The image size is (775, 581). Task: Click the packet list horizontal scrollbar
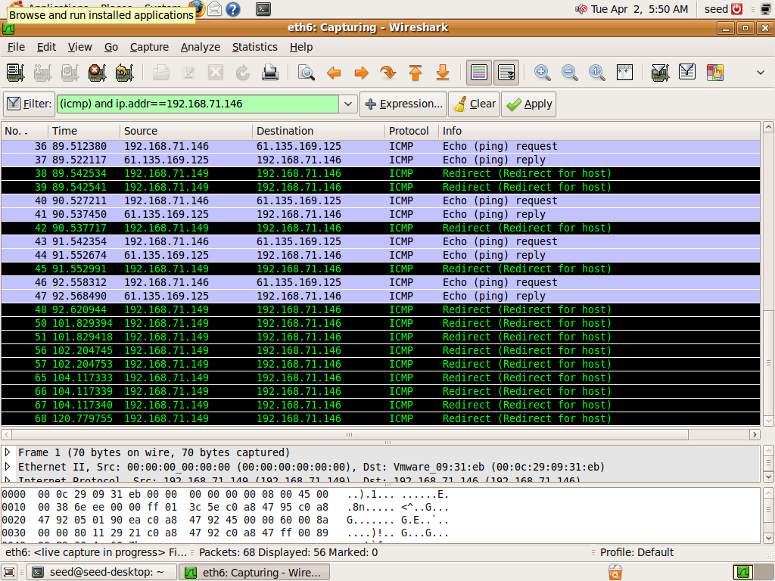(x=350, y=435)
